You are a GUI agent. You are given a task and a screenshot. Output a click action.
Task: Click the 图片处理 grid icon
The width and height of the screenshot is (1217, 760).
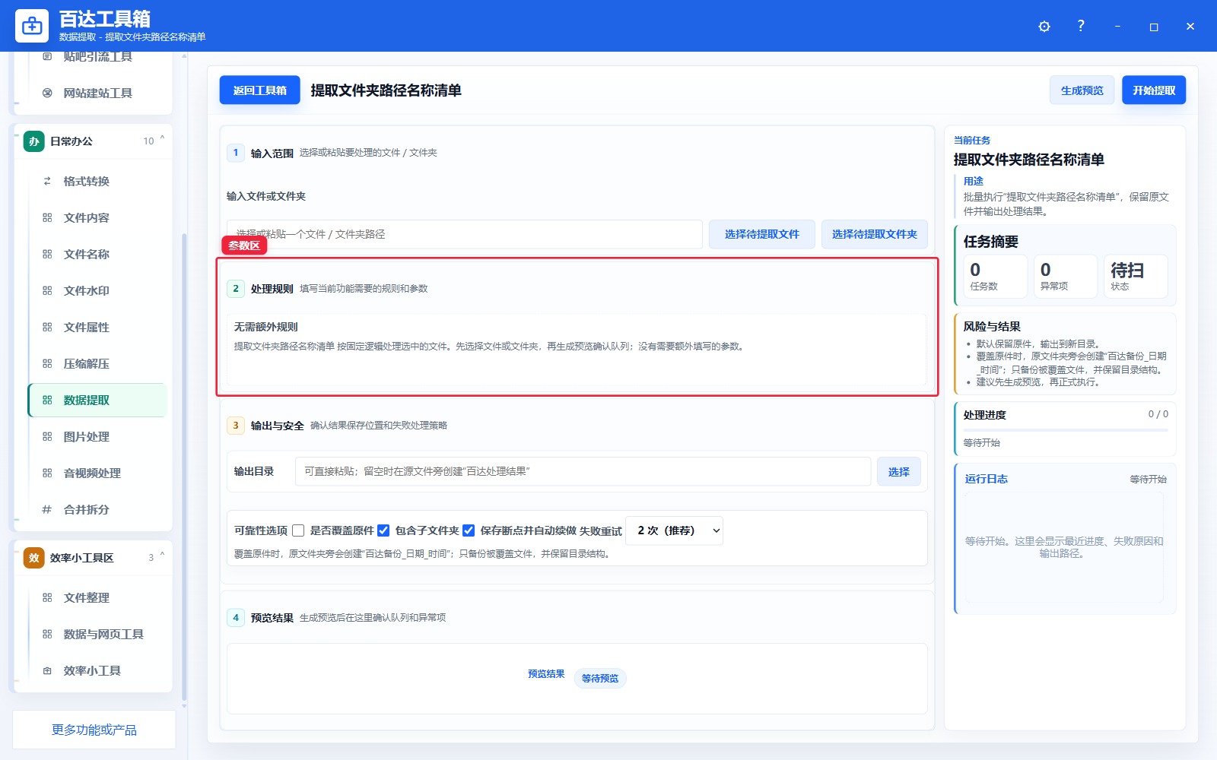(47, 436)
